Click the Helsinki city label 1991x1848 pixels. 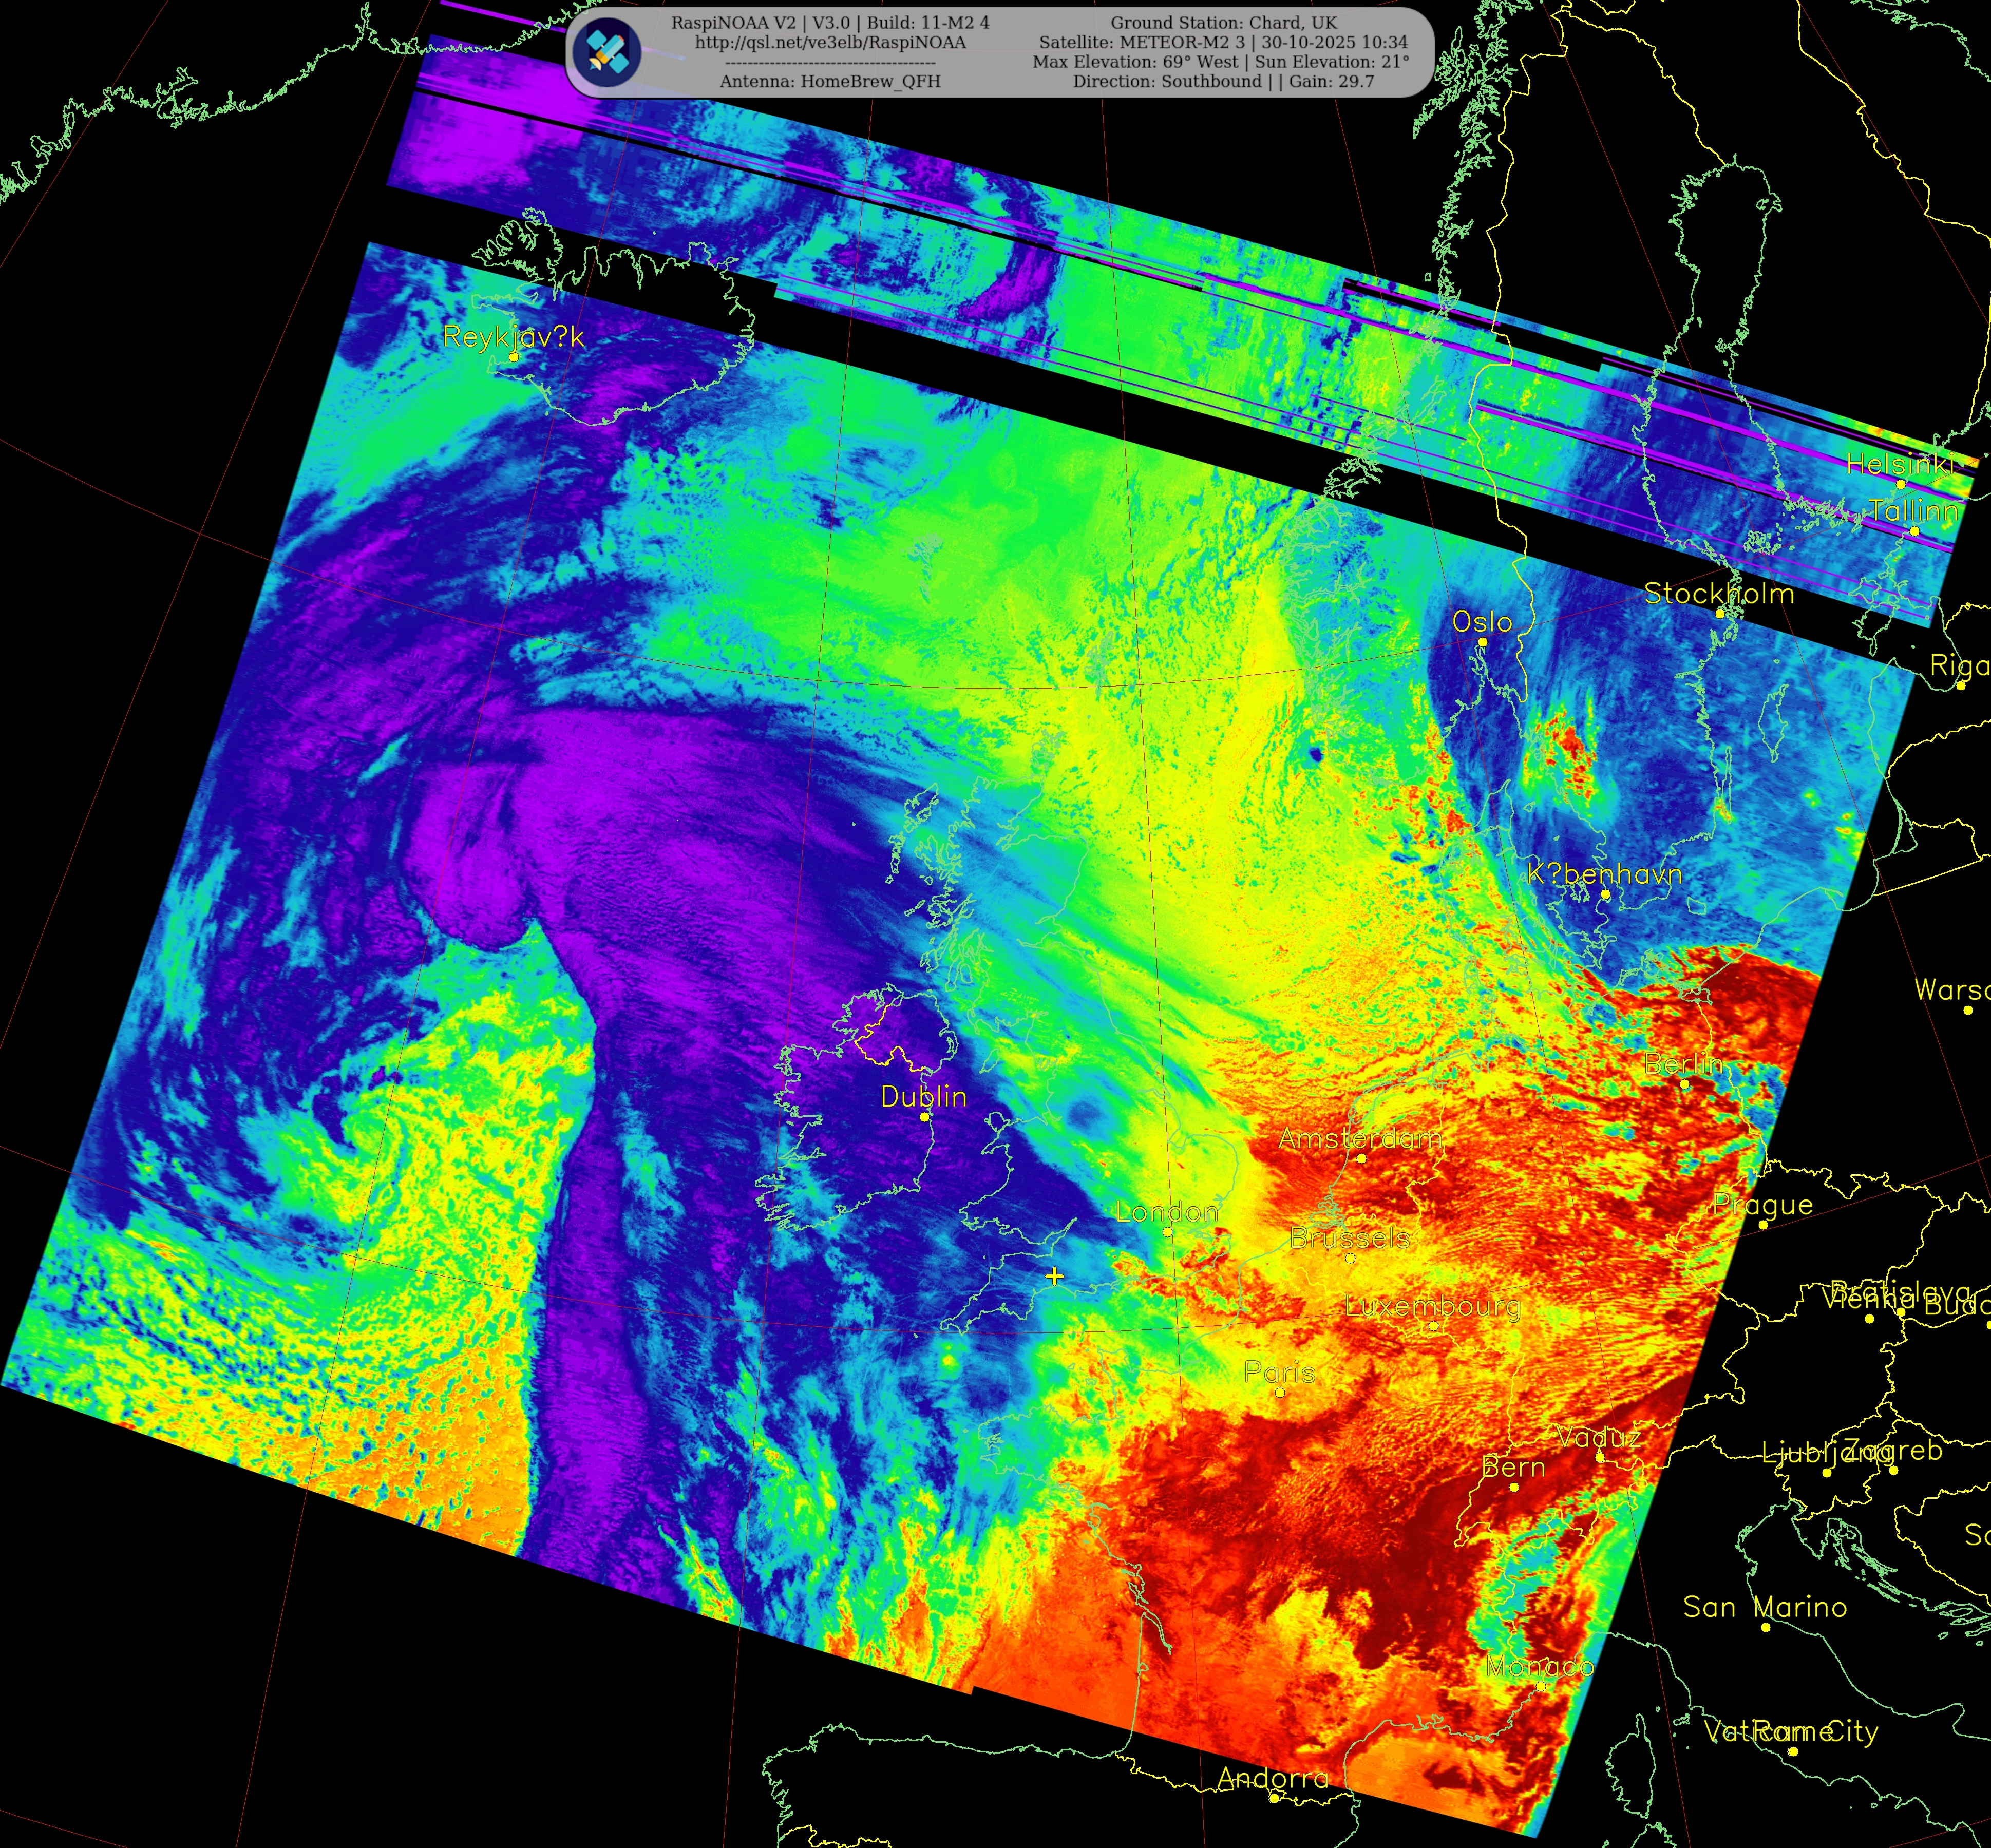1899,464
